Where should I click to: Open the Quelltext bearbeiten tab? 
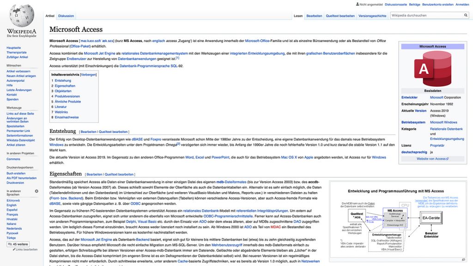(x=340, y=16)
